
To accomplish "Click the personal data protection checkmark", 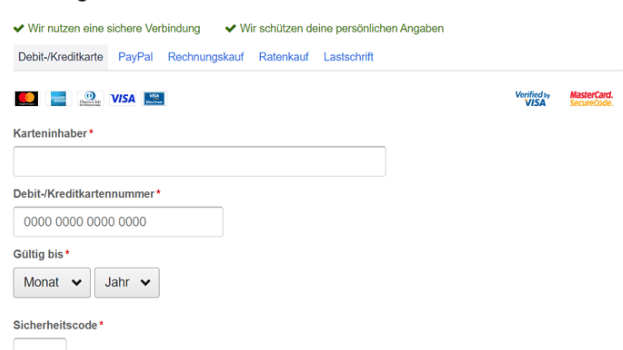I will coord(230,29).
